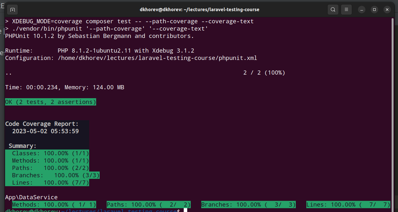Click the title bar showing dkhorev@dkhorev path

(x=199, y=9)
